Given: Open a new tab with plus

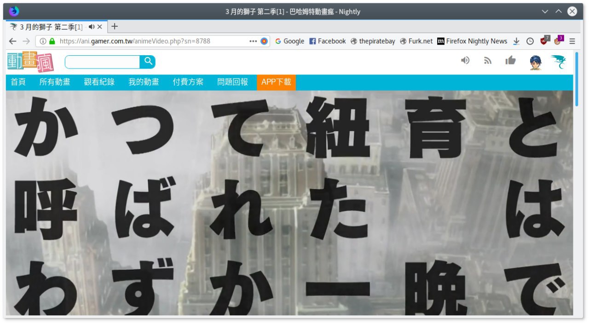Looking at the screenshot, I should tap(115, 26).
